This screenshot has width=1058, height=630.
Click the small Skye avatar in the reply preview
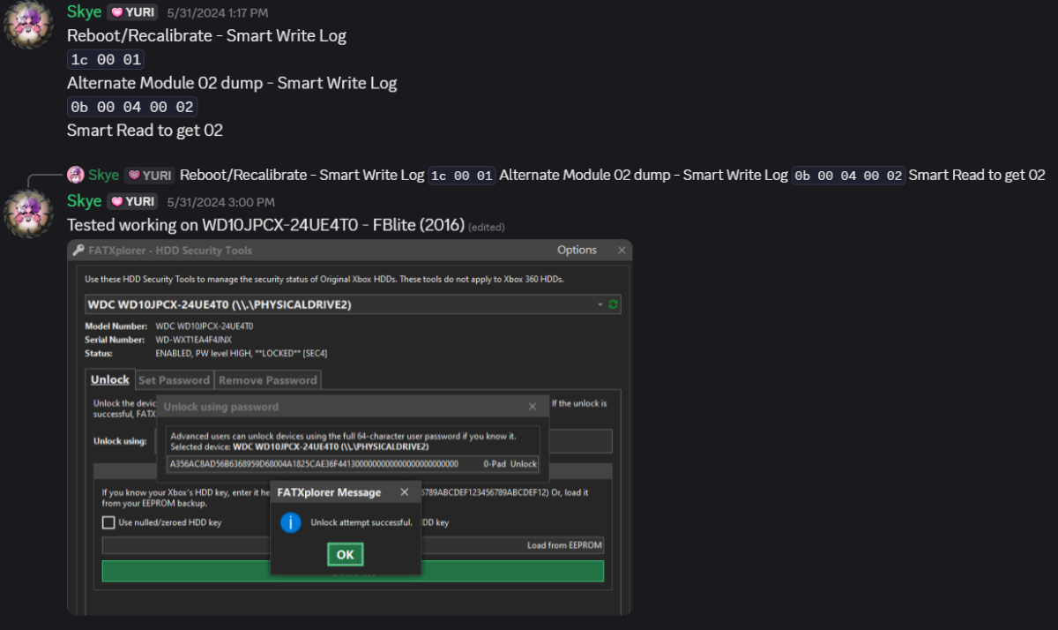point(76,175)
